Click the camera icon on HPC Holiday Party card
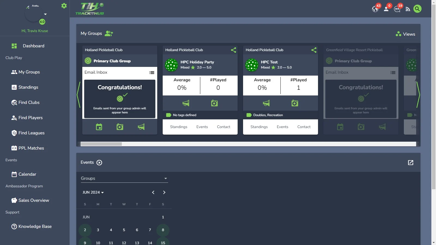The image size is (436, 245). pyautogui.click(x=214, y=103)
